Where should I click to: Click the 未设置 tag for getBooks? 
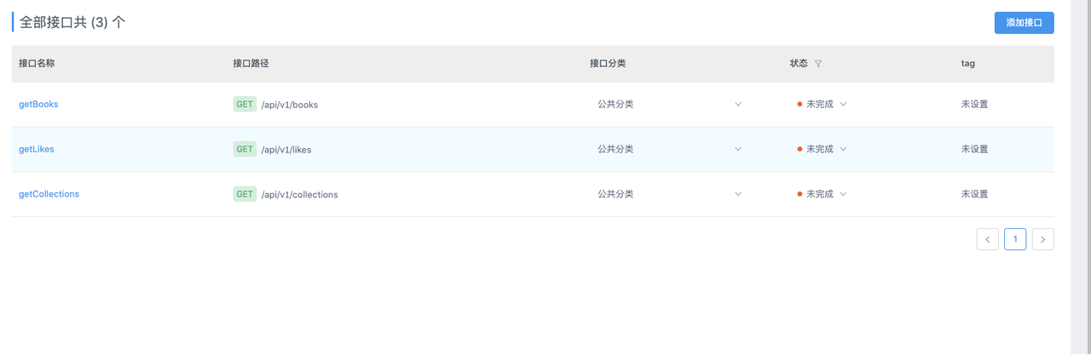click(974, 104)
